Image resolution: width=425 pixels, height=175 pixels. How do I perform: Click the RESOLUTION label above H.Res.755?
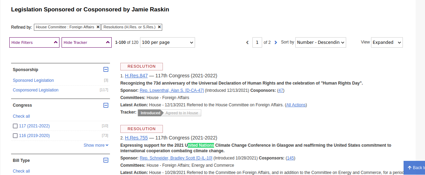[141, 129]
